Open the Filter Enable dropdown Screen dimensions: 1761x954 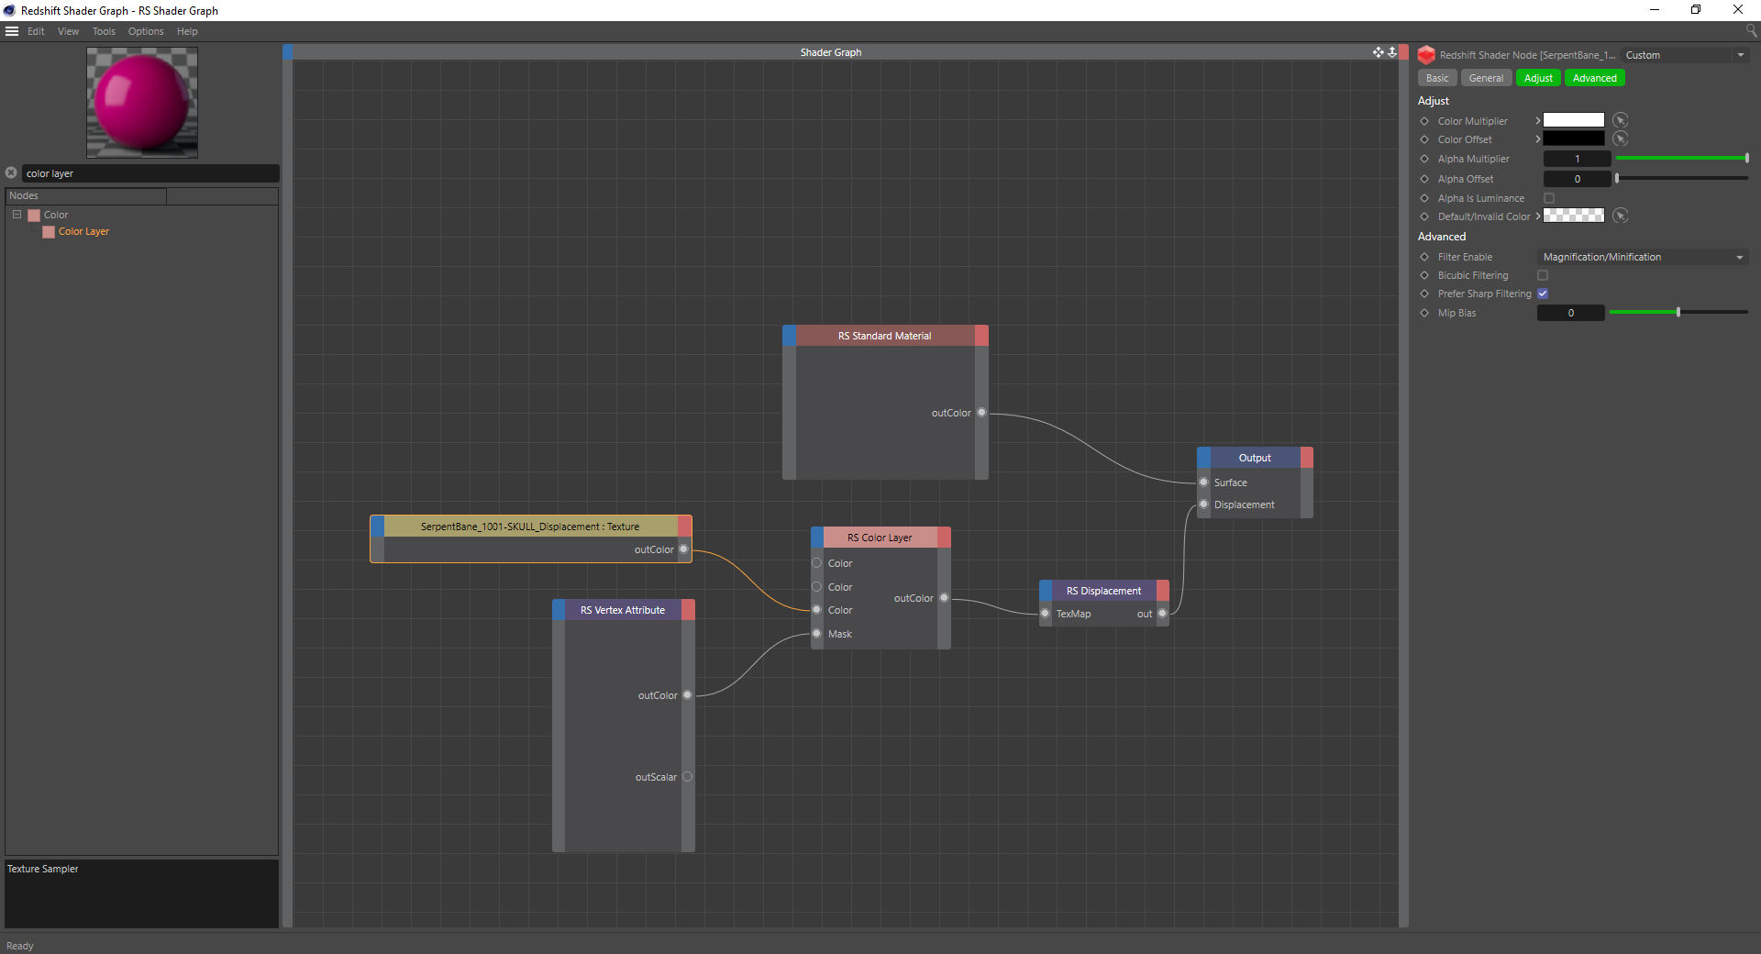click(x=1642, y=257)
